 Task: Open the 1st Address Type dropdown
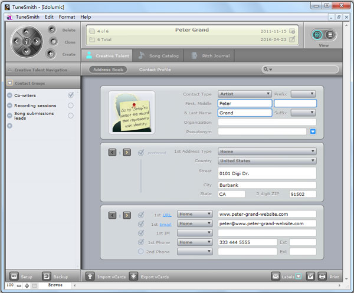pyautogui.click(x=267, y=152)
